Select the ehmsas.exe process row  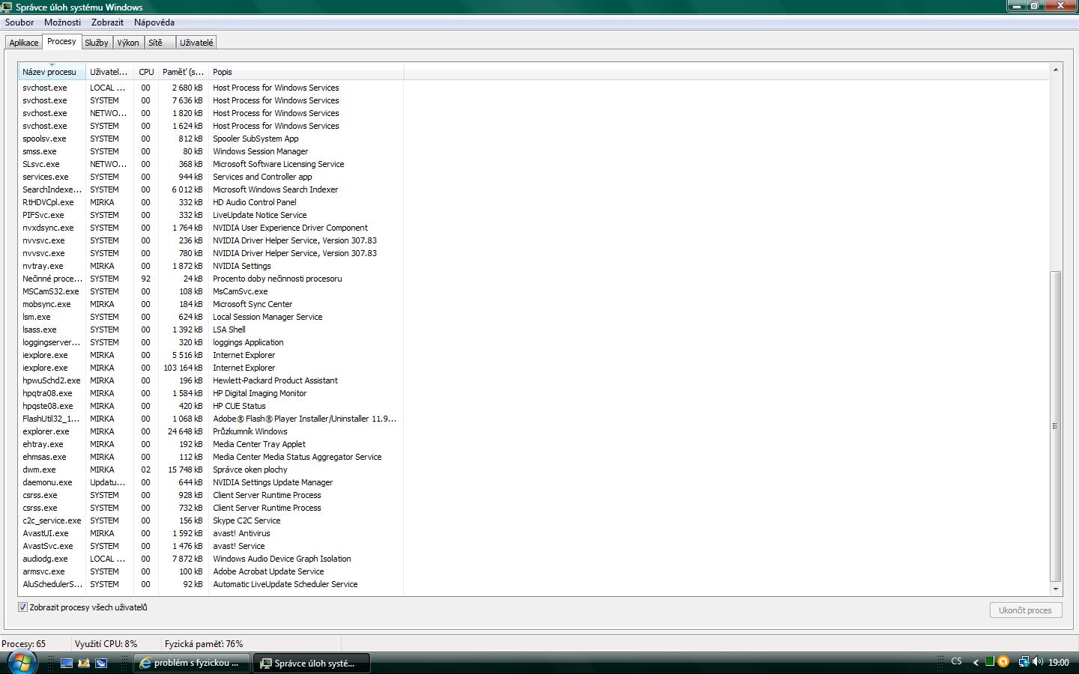tap(210, 457)
